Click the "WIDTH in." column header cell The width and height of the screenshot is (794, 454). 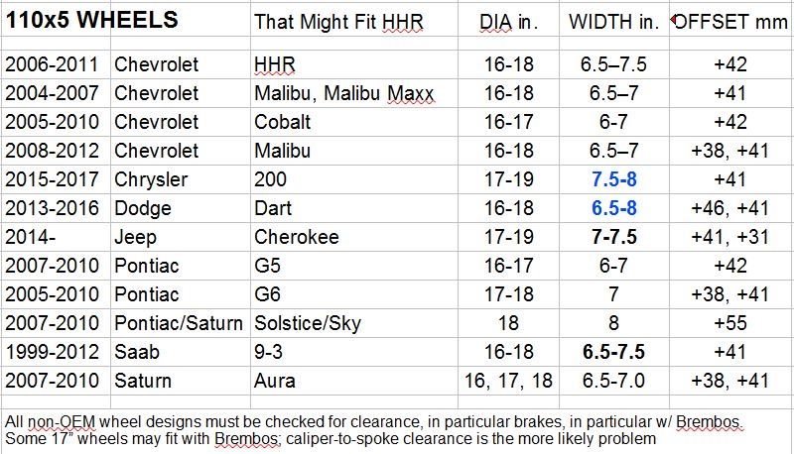[613, 22]
